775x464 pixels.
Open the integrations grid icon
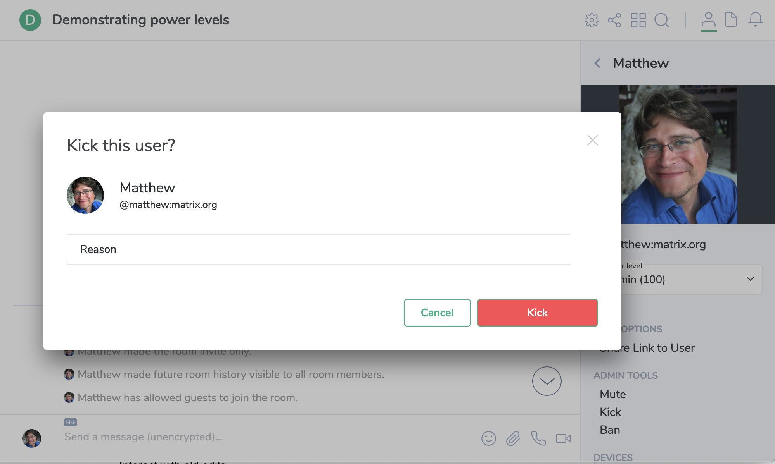point(638,20)
